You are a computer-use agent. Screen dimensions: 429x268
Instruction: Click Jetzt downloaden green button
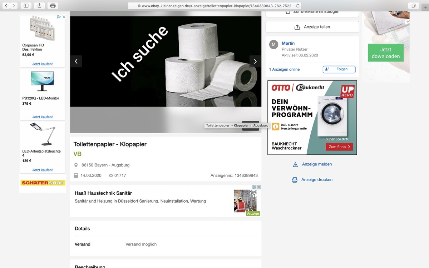pyautogui.click(x=385, y=53)
